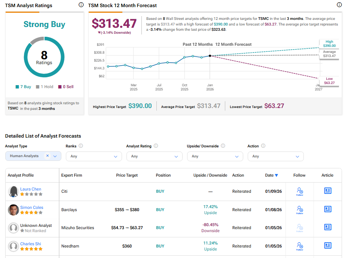Open article for Citi rating
This screenshot has width=345, height=258.
[328, 191]
